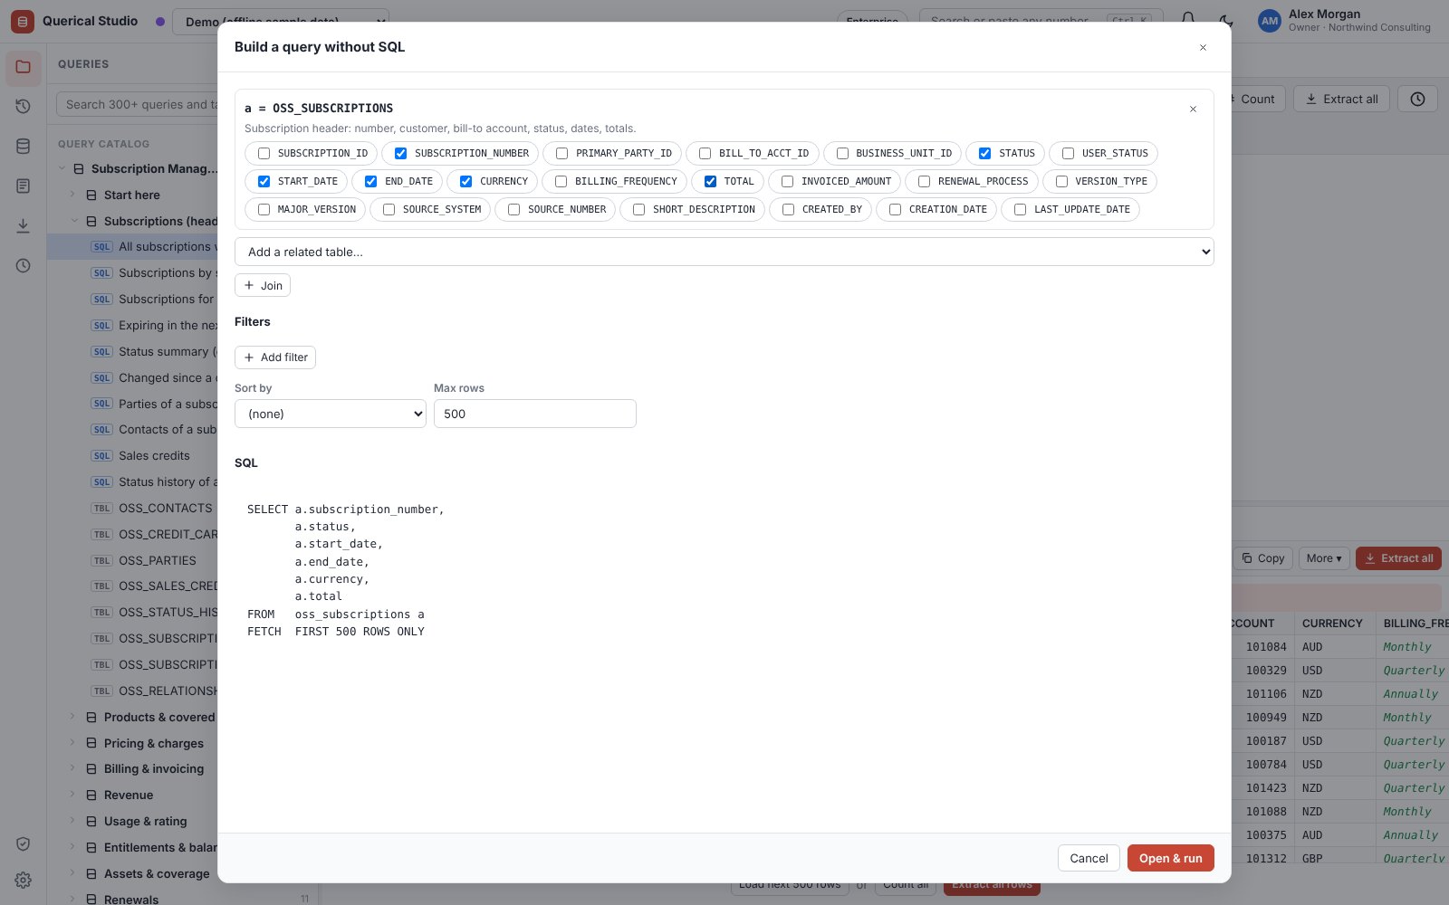Click the folder icon beside Revenue
This screenshot has width=1449, height=905.
[91, 795]
